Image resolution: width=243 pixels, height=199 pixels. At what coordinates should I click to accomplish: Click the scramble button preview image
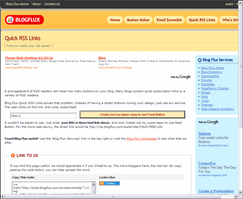click(110, 184)
